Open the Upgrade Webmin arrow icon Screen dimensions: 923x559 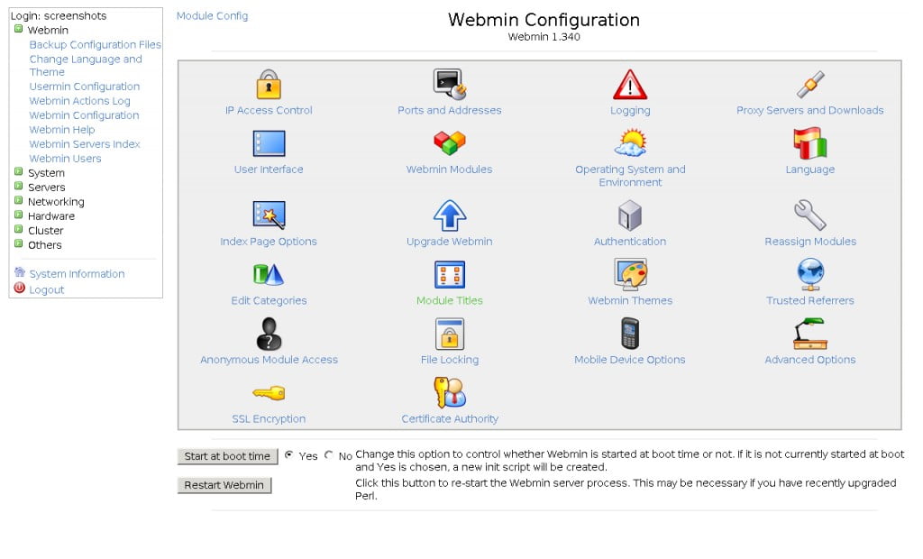pyautogui.click(x=449, y=215)
